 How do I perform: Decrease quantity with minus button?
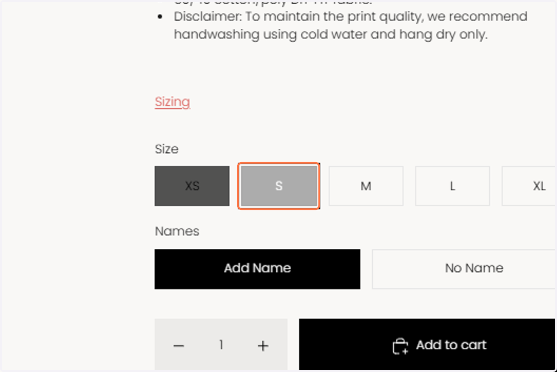[x=179, y=346]
